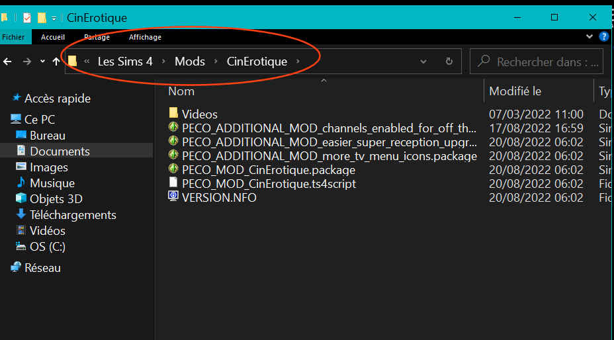
Task: Sort by Modifié le column header
Action: point(515,91)
